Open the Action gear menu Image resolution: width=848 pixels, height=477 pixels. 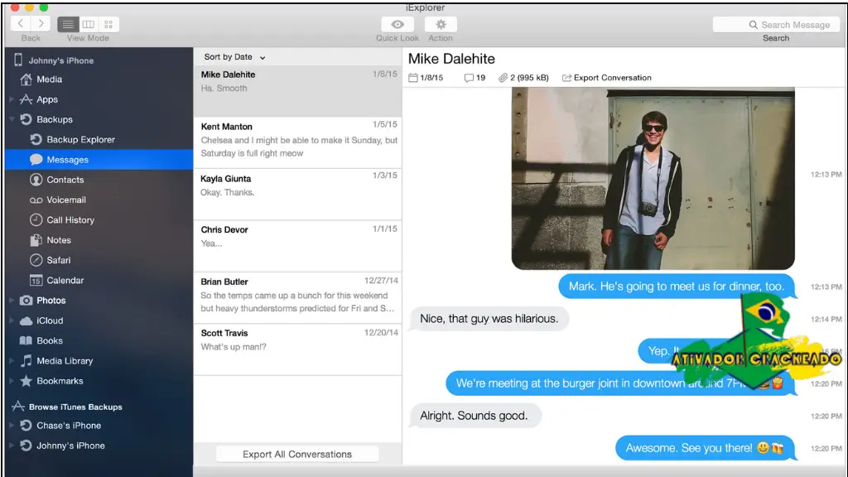(441, 24)
